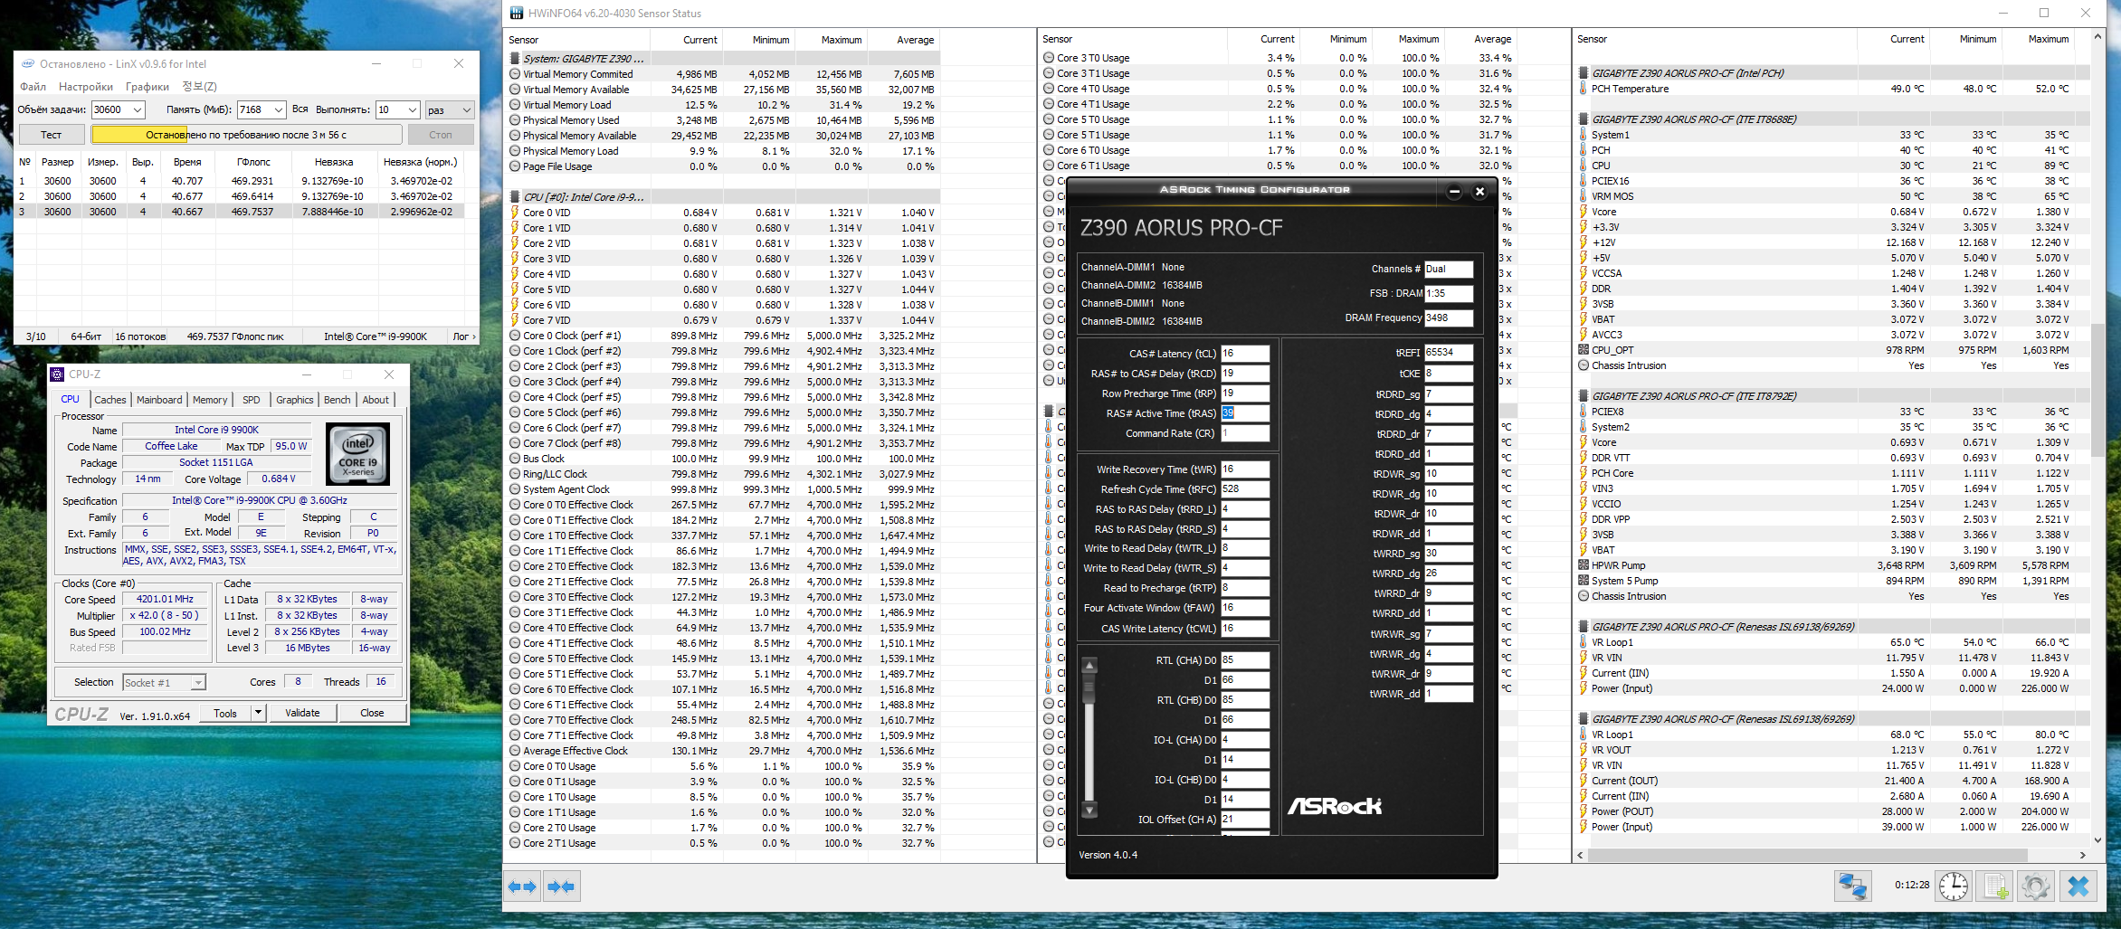The width and height of the screenshot is (2121, 929).
Task: Open the CPU-Z Tools dropdown arrow
Action: point(258,713)
